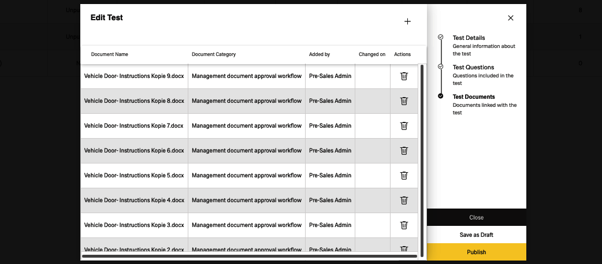Delete Vehicle Door Instructions Kopie 8.docx row
The image size is (602, 264).
[404, 101]
